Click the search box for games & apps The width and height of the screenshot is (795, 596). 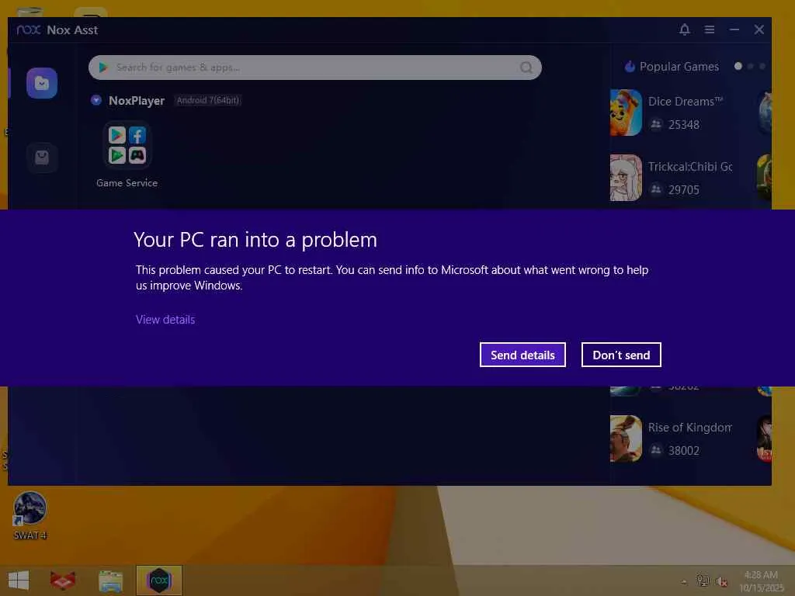click(315, 68)
